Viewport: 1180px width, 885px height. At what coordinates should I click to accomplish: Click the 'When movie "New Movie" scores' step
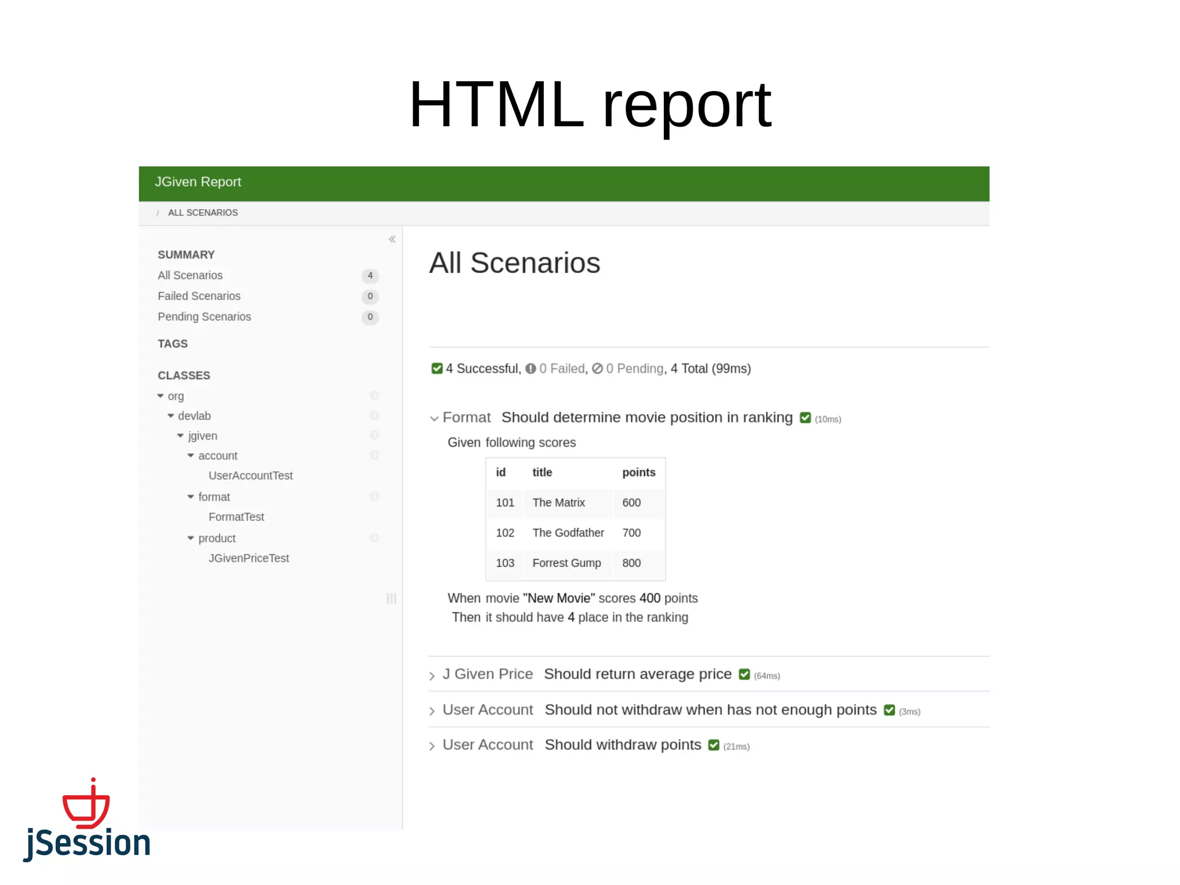coord(573,598)
